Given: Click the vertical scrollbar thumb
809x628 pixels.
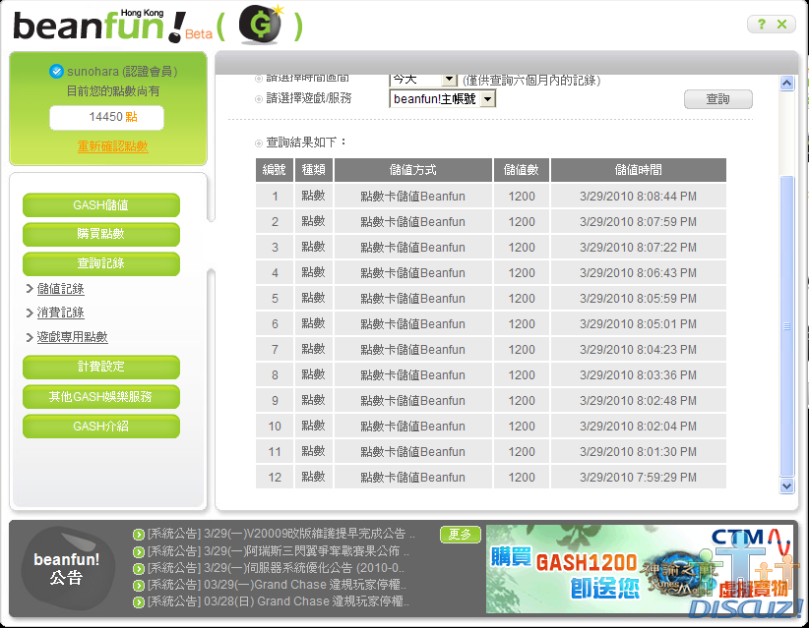Looking at the screenshot, I should click(x=786, y=326).
